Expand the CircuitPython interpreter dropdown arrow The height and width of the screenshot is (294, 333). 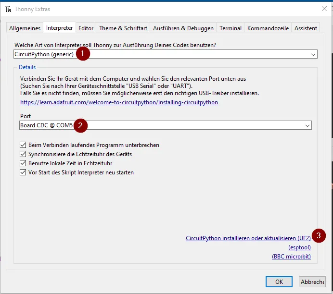[313, 55]
